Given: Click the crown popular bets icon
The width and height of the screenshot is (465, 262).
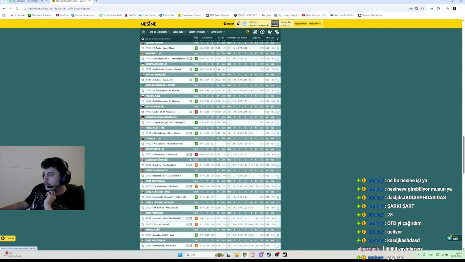Looking at the screenshot, I should click(270, 32).
